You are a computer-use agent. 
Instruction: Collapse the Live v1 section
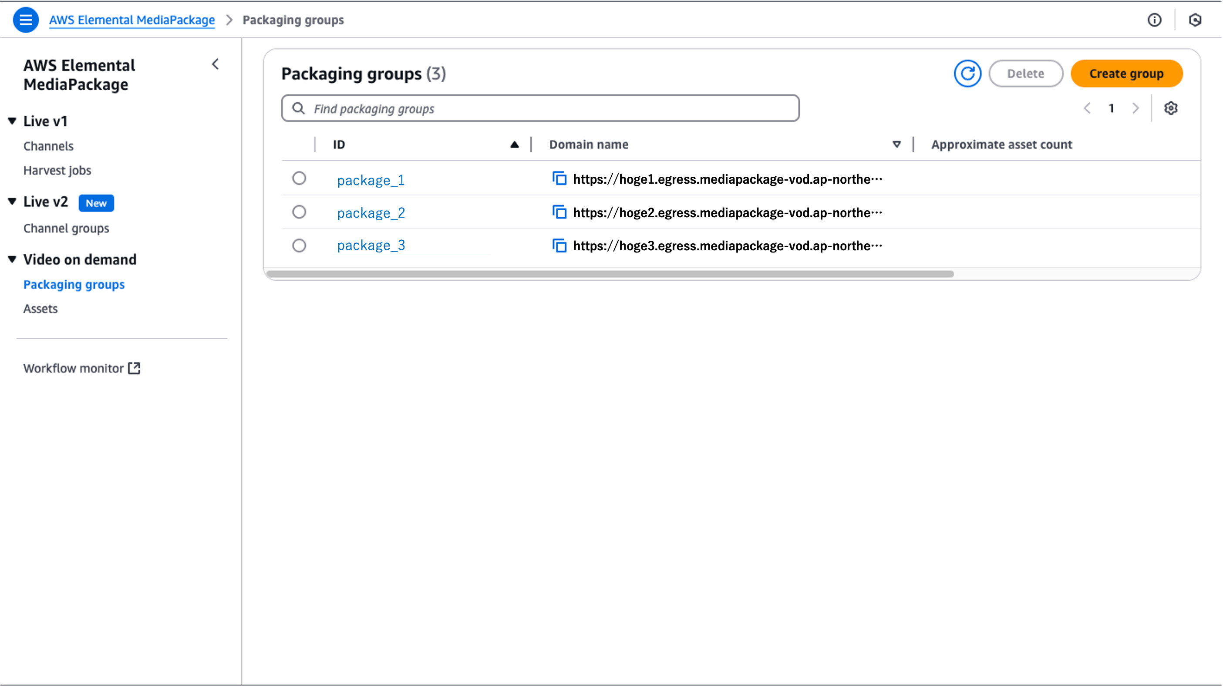12,121
